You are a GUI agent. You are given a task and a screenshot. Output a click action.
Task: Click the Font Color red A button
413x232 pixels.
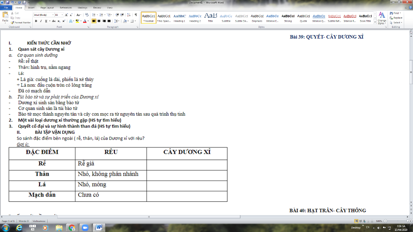tap(85, 21)
